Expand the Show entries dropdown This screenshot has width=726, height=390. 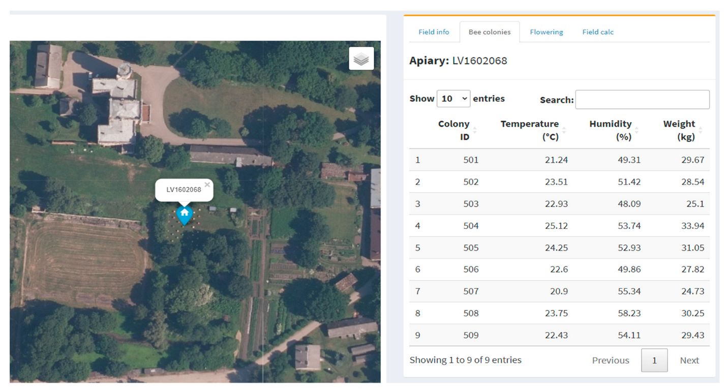click(x=453, y=99)
